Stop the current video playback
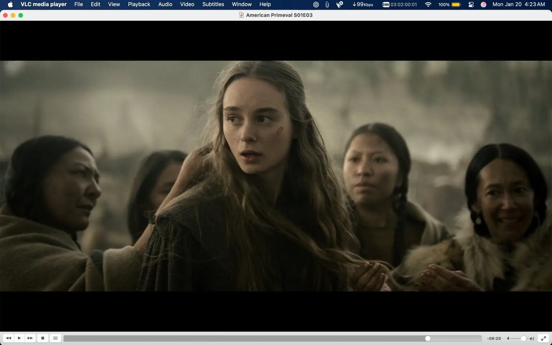This screenshot has height=345, width=552. pyautogui.click(x=42, y=338)
